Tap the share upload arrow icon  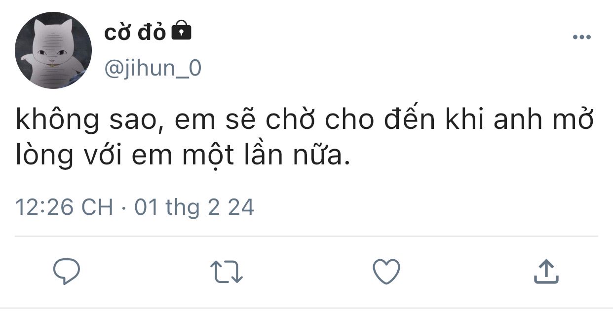(x=546, y=272)
